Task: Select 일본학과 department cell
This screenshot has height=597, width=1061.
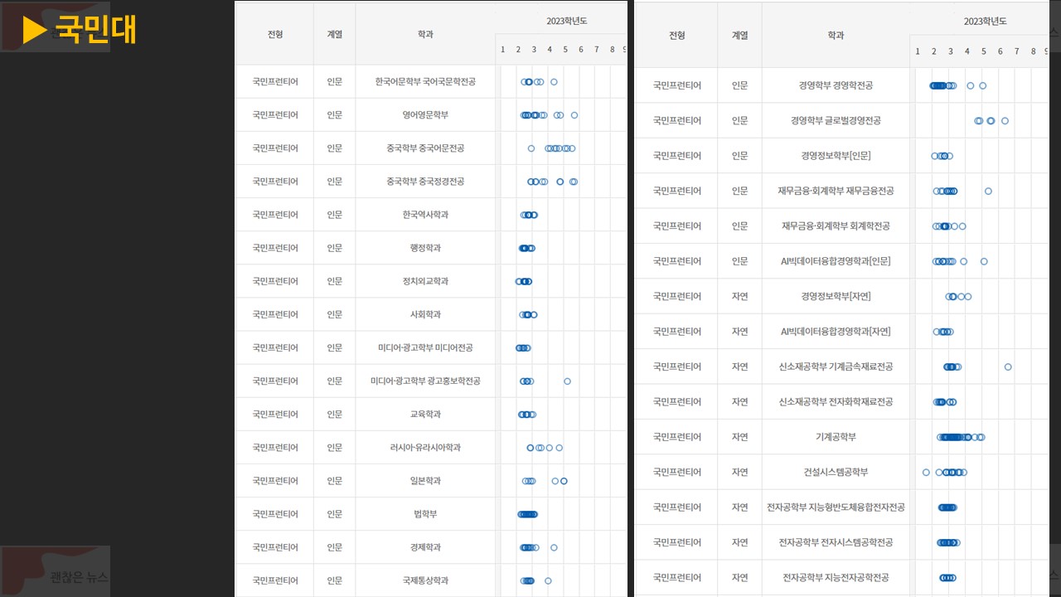Action: pos(425,480)
